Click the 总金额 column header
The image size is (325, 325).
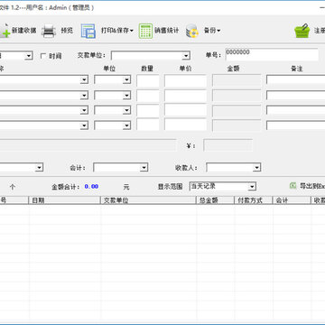[x=215, y=200]
